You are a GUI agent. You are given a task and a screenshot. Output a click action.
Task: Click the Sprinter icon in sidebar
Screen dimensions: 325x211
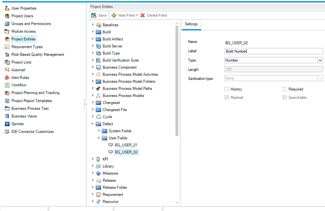click(x=7, y=124)
